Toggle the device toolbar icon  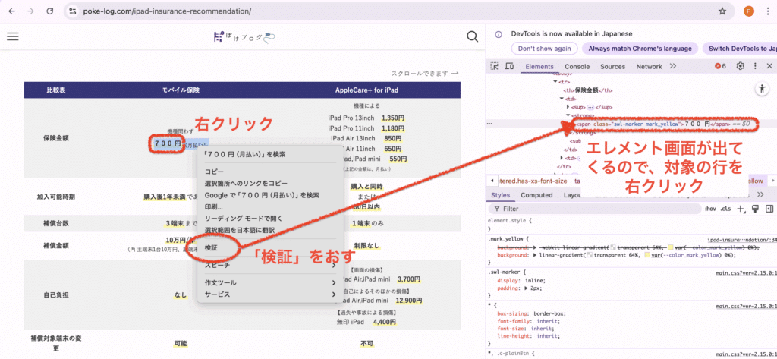coord(509,66)
